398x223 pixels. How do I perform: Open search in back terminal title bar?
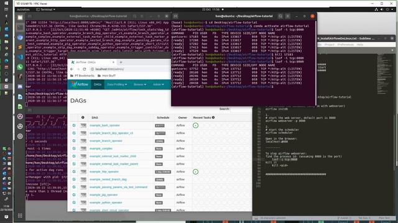(135, 16)
